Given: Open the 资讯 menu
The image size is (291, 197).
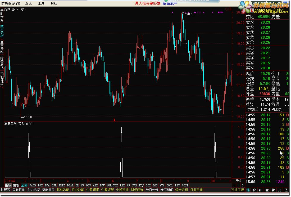Looking at the screenshot, I should point(28,3).
